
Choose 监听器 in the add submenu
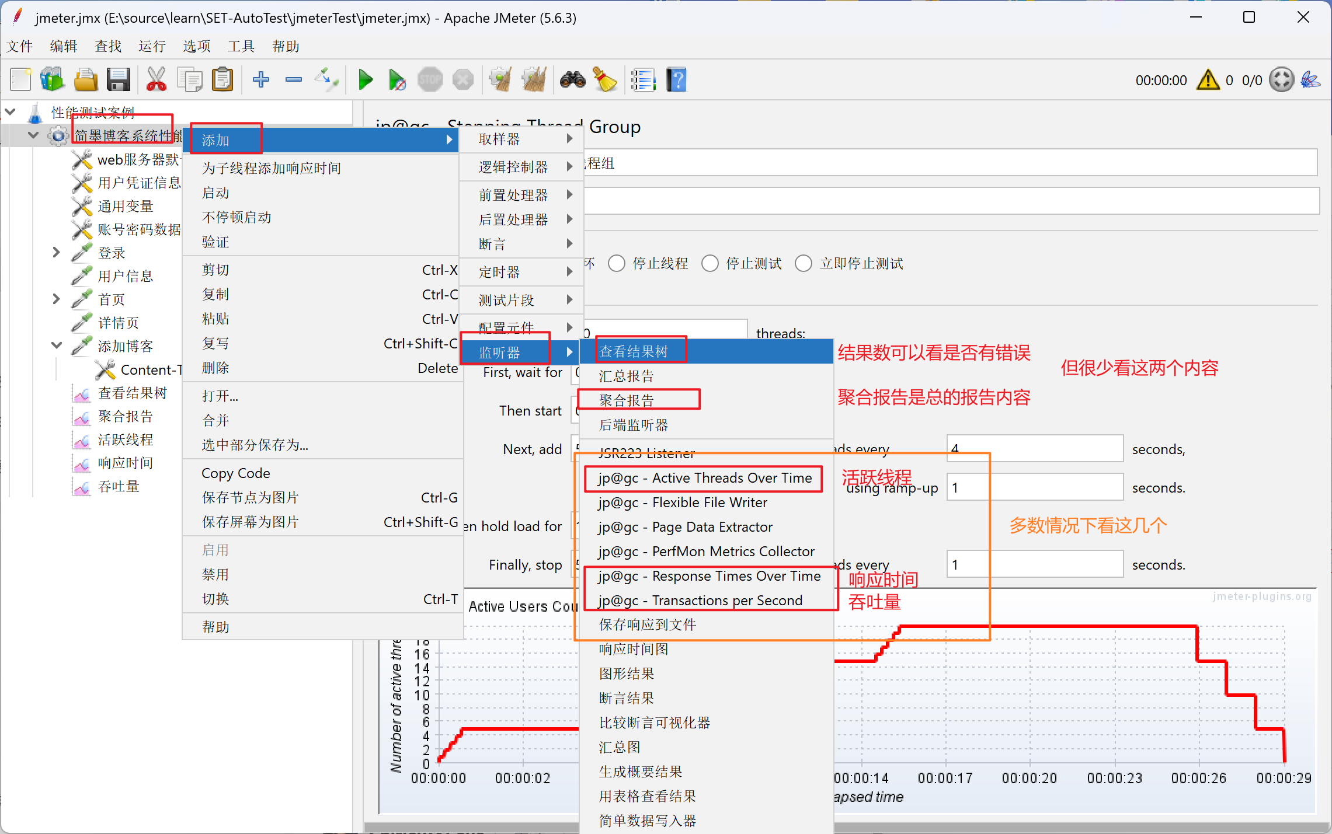[521, 353]
